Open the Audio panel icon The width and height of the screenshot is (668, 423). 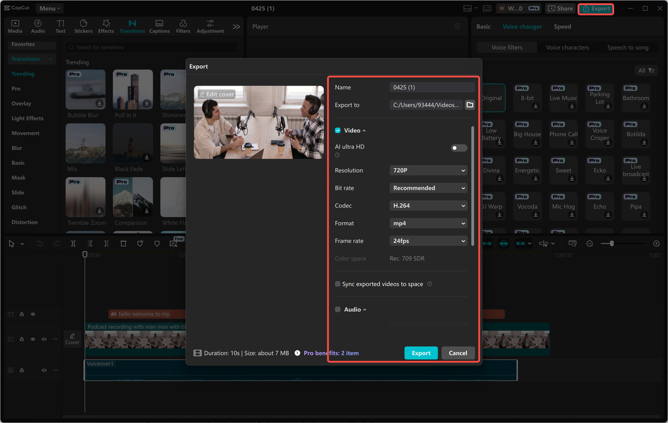[38, 26]
